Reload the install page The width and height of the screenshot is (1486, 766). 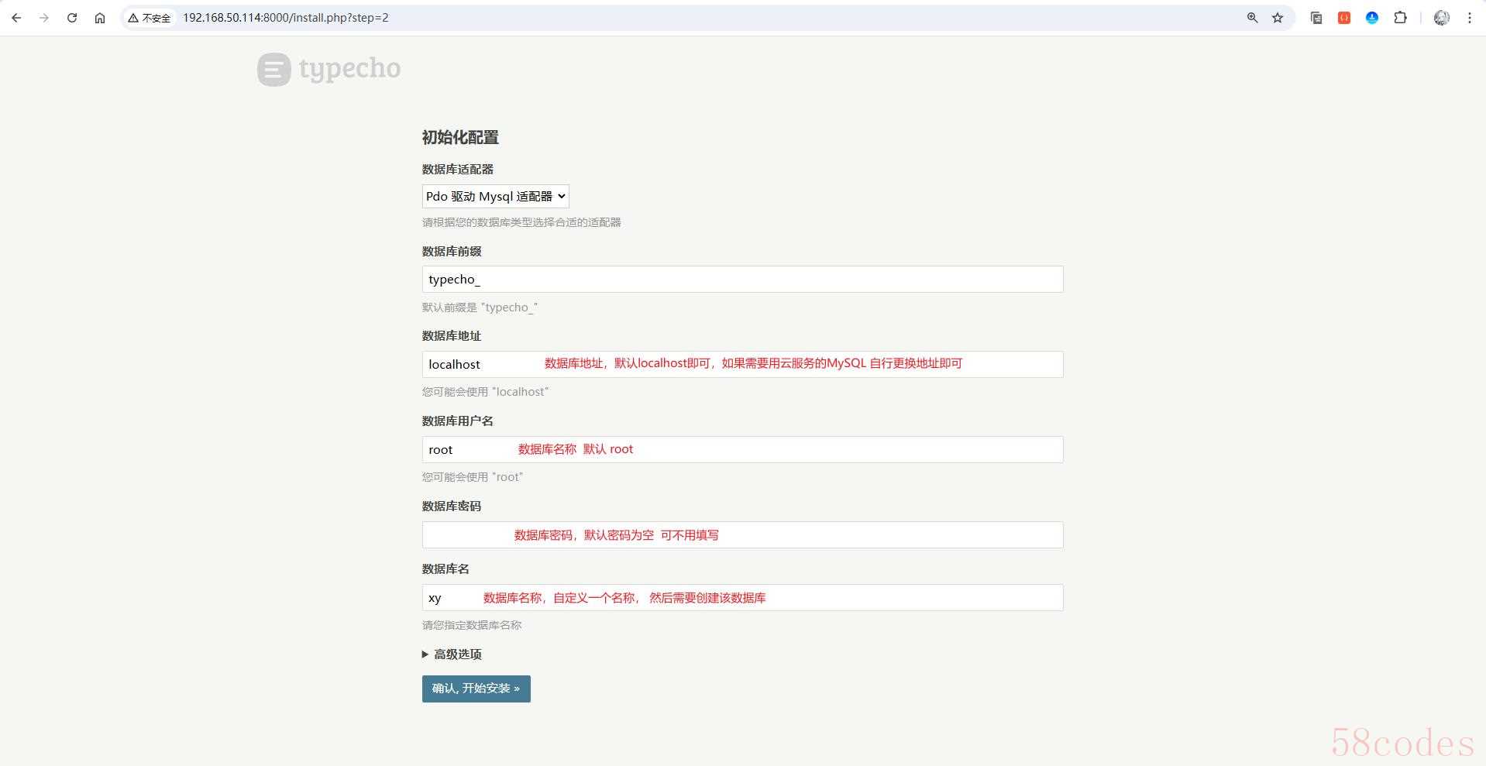coord(72,18)
